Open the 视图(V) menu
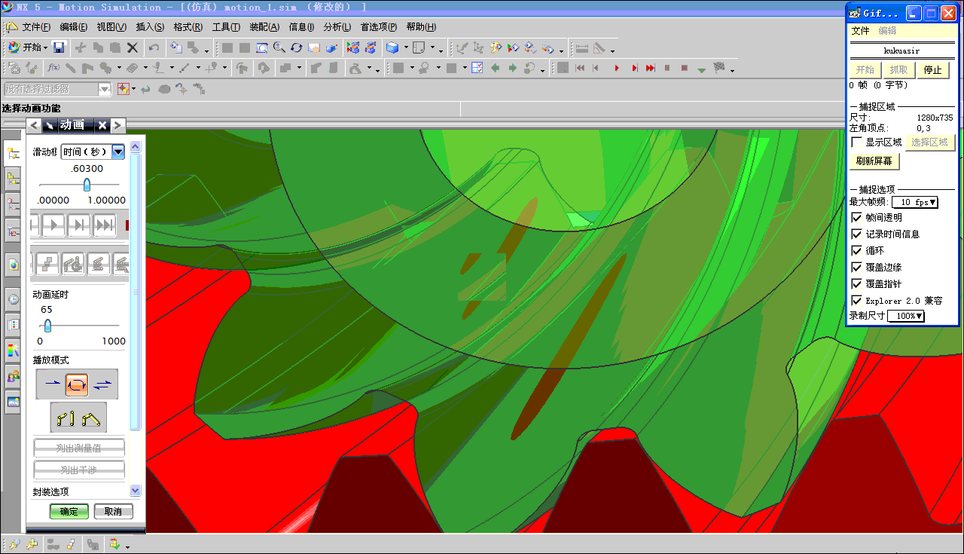 (111, 27)
